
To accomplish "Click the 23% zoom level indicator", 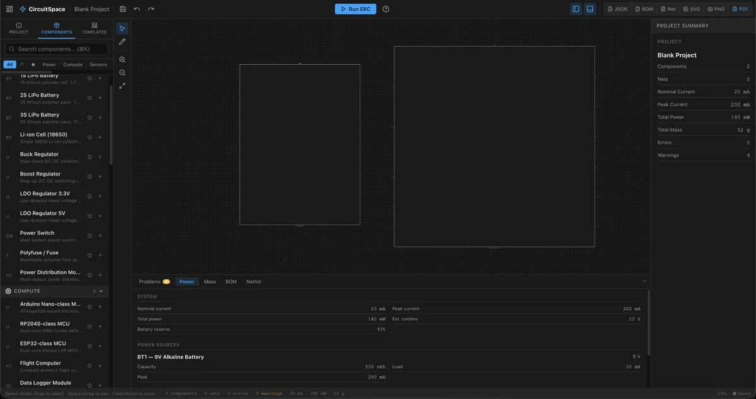I will [x=722, y=393].
